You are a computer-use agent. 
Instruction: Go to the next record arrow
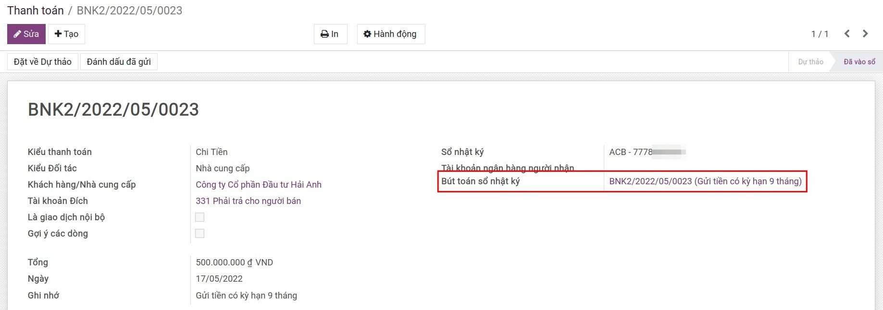click(x=865, y=34)
